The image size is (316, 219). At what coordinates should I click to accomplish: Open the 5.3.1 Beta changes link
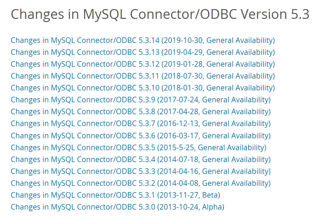[x=115, y=195]
